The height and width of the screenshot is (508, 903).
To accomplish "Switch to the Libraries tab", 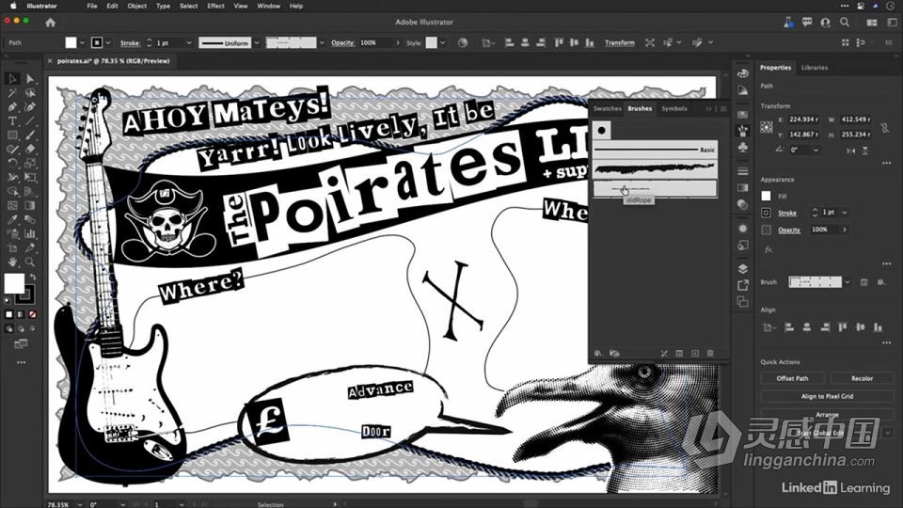I will tap(815, 68).
